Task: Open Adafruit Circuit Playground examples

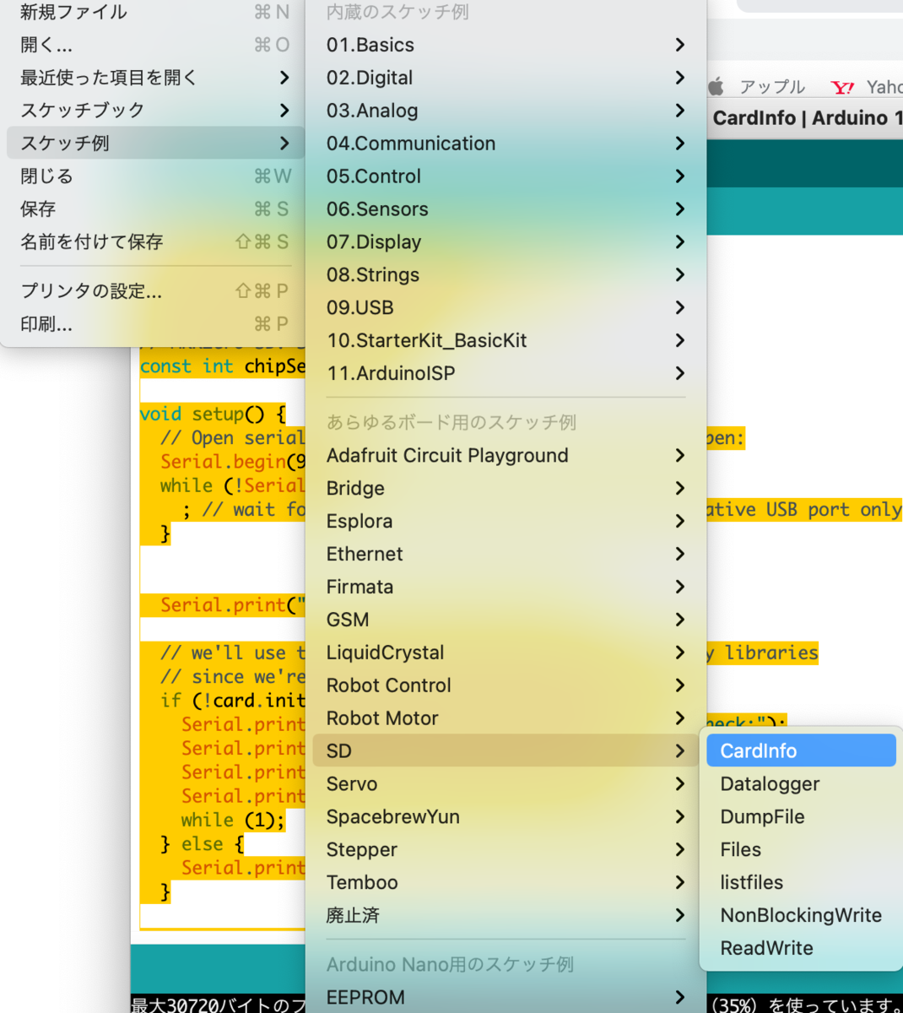Action: point(506,456)
